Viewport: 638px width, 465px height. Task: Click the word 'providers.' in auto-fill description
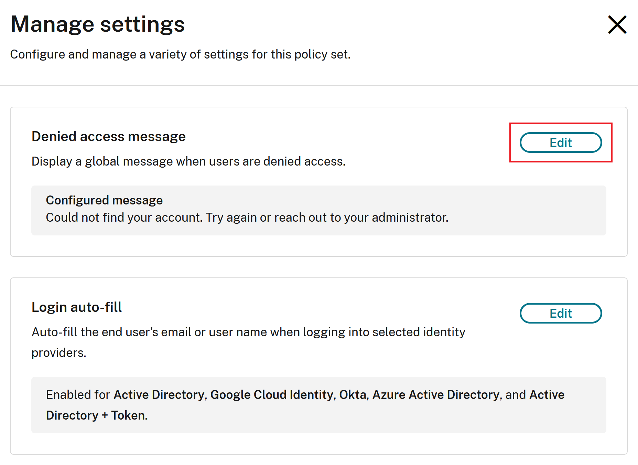pos(59,353)
